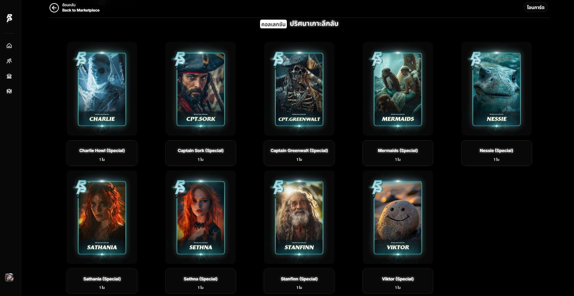The width and height of the screenshot is (574, 296).
Task: Open the user avatar at sidebar bottom
Action: click(x=9, y=277)
